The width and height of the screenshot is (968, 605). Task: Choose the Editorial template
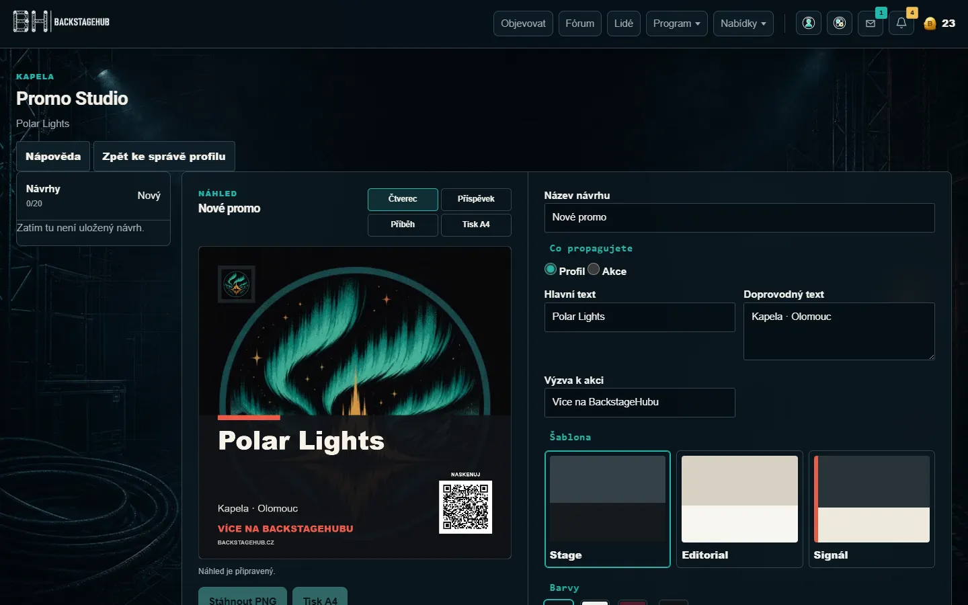click(x=739, y=509)
